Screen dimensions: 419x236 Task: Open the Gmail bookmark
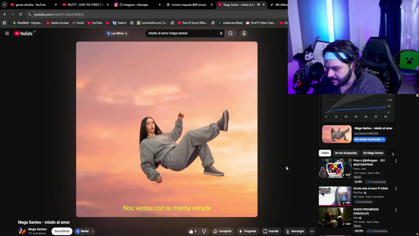pos(78,23)
